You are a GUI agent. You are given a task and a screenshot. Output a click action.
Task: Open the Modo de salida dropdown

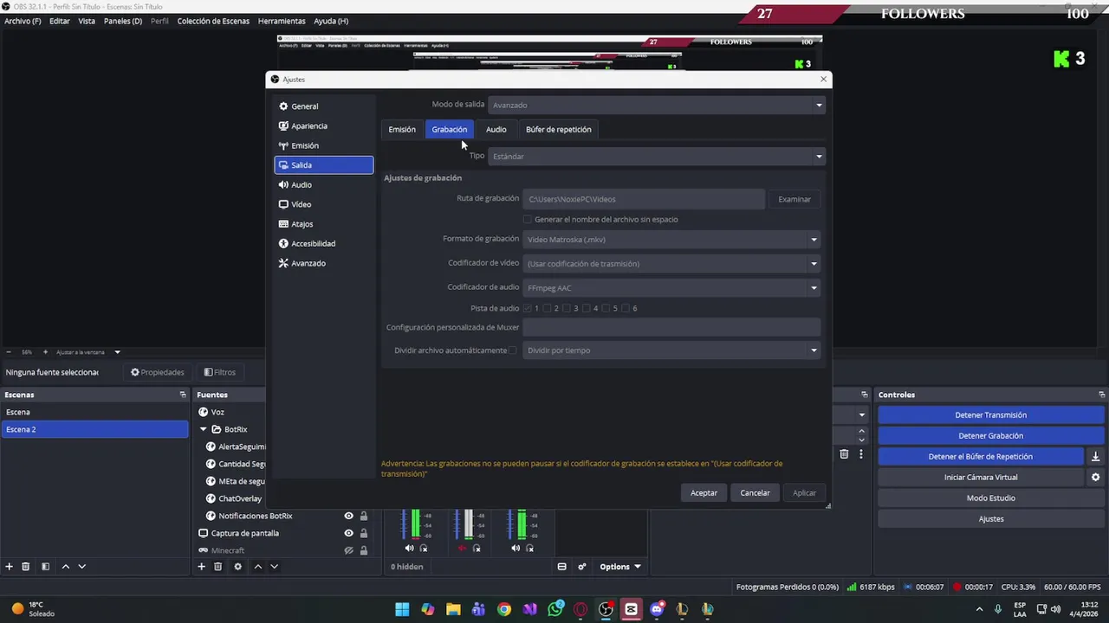coord(657,105)
